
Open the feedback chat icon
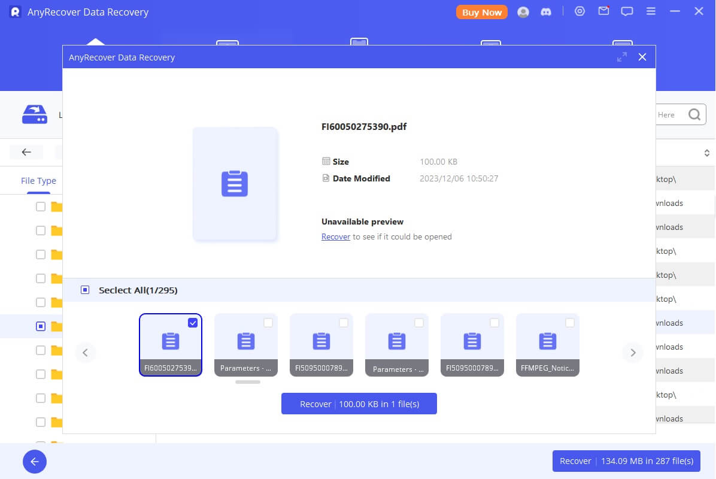627,11
